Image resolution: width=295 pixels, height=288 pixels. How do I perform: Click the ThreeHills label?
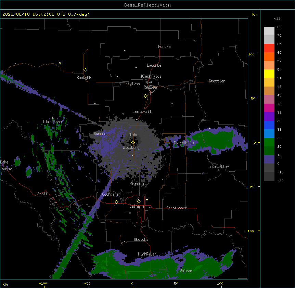pos(184,143)
